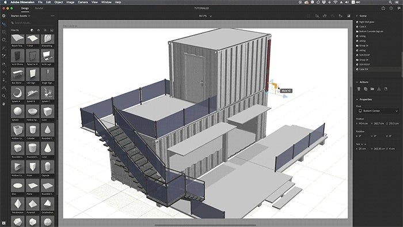The width and height of the screenshot is (403, 227).
Task: Open the File menu
Action: [x=40, y=2]
